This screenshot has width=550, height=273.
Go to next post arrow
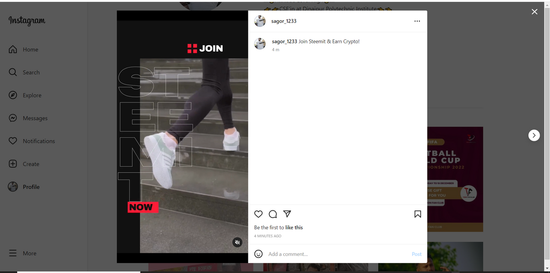click(534, 135)
